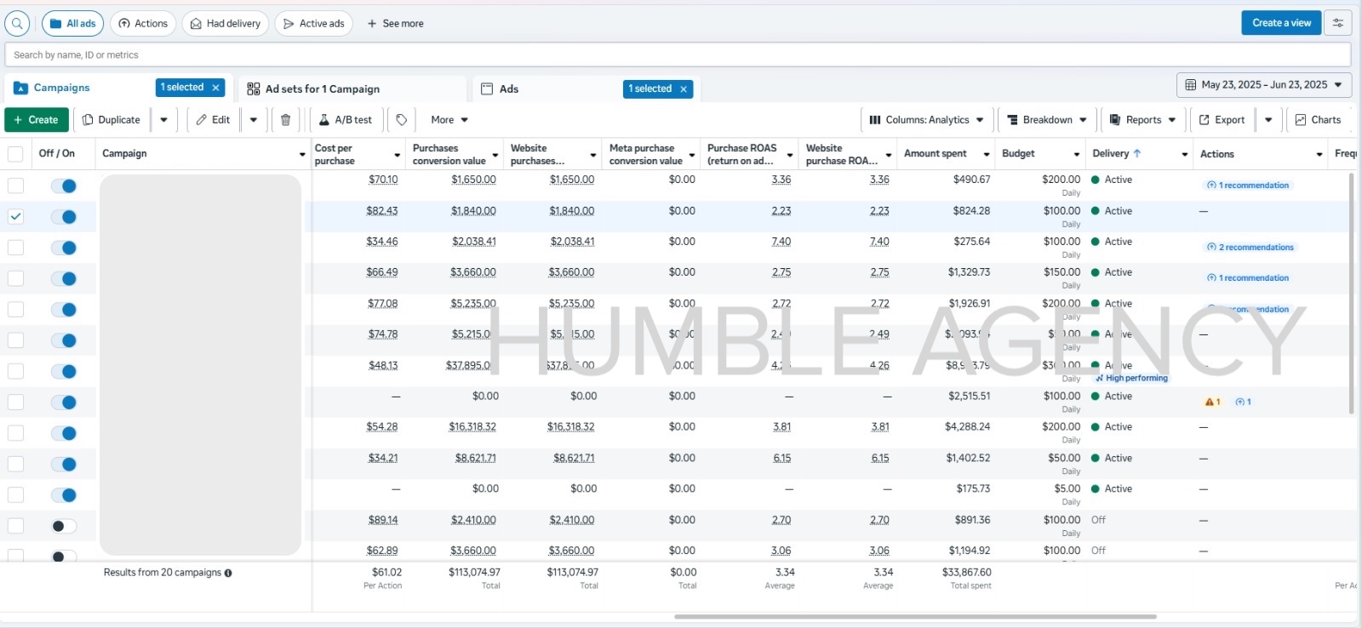Uncheck the selected second campaign row
The height and width of the screenshot is (628, 1362).
click(15, 217)
